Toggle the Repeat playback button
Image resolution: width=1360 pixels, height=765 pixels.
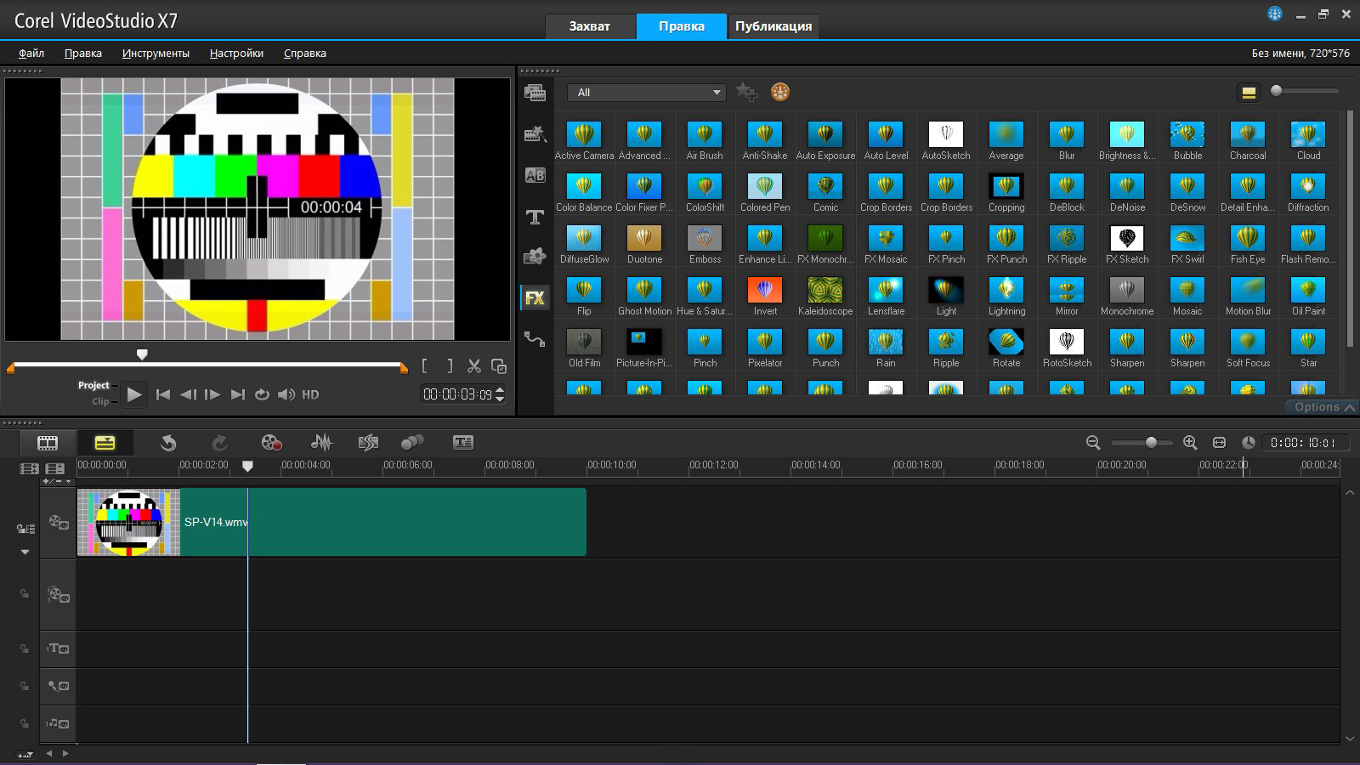pos(262,394)
